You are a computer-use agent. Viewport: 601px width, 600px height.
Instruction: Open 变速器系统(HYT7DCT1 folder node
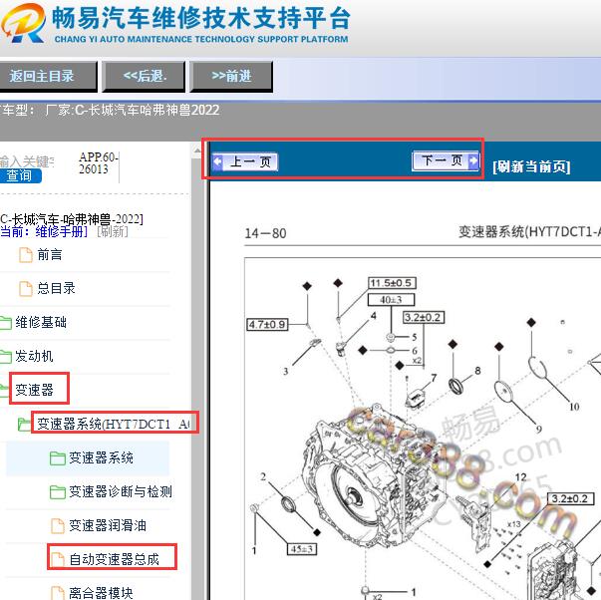coord(114,424)
